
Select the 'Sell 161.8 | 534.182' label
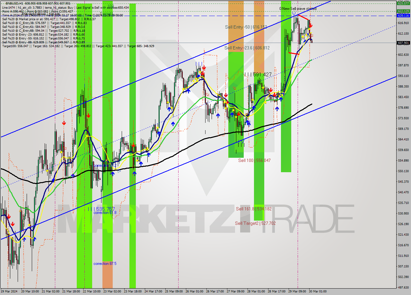click(x=254, y=209)
